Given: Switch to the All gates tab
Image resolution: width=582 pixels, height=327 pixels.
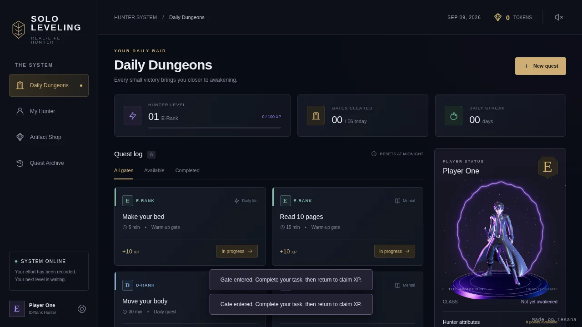Looking at the screenshot, I should click(124, 170).
